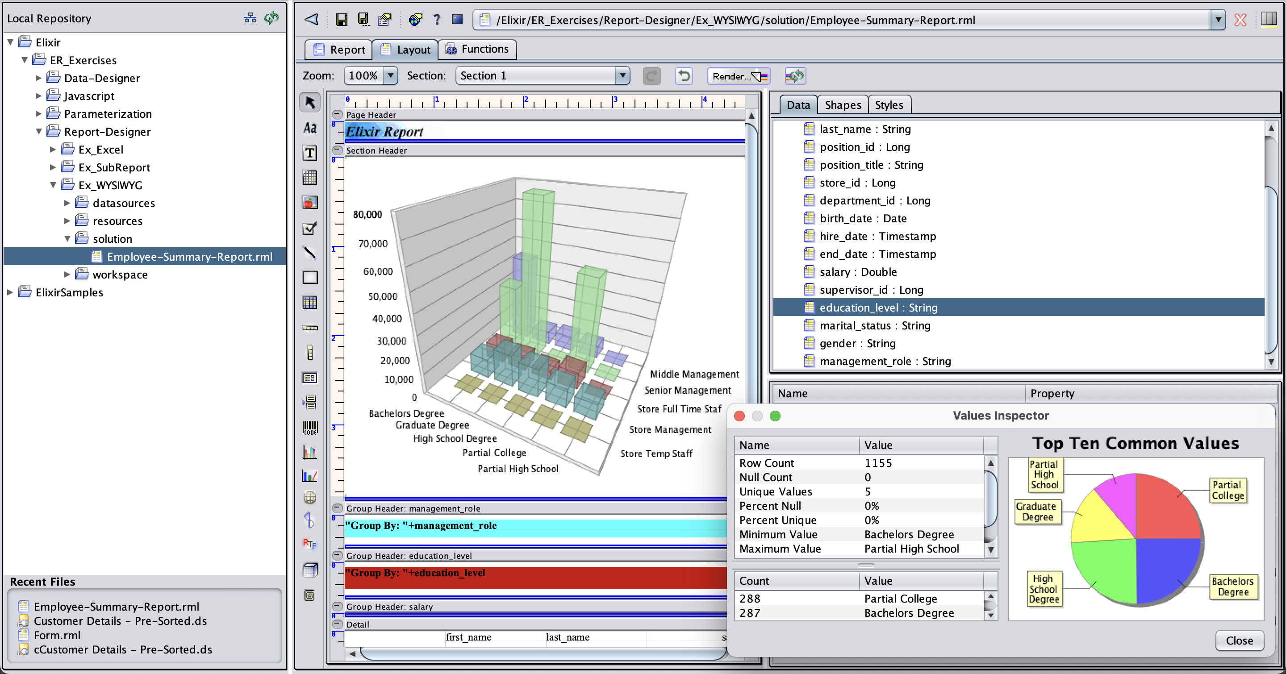
Task: Switch to the Shapes tab
Action: pyautogui.click(x=842, y=105)
